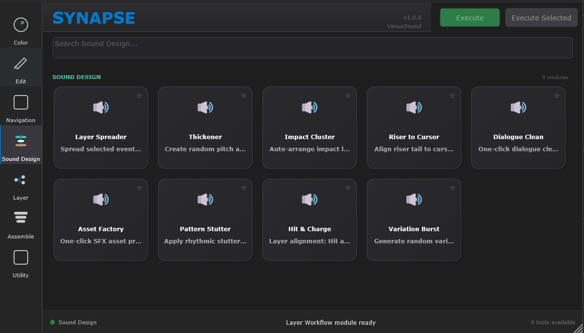Click the 'Layer Workflow module ready' status

(331, 322)
